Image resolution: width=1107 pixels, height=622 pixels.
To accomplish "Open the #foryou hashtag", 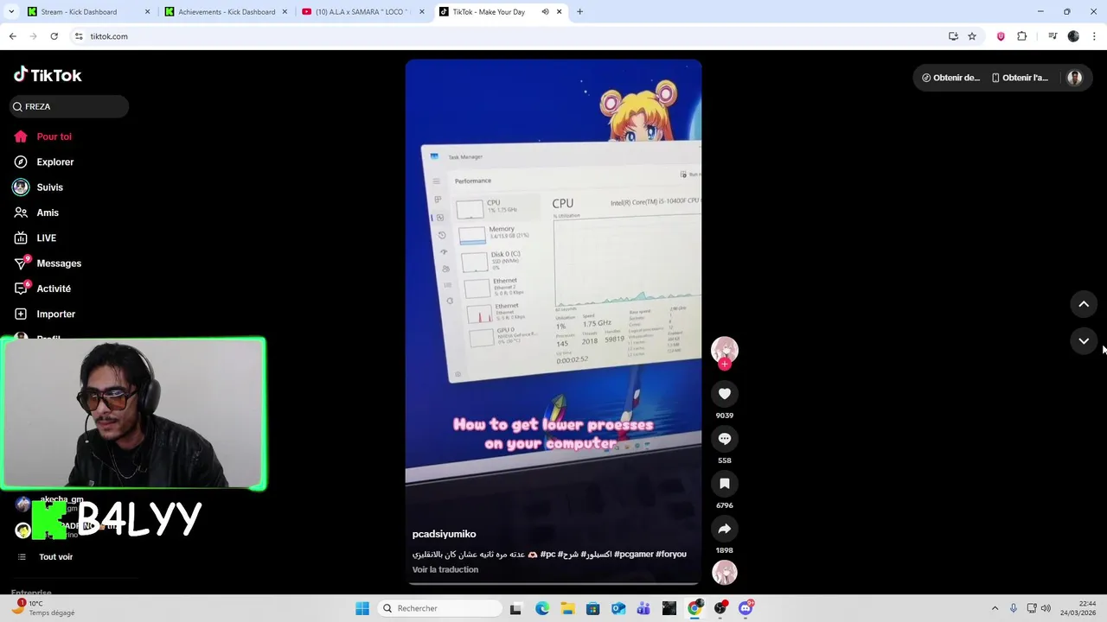I will [671, 554].
